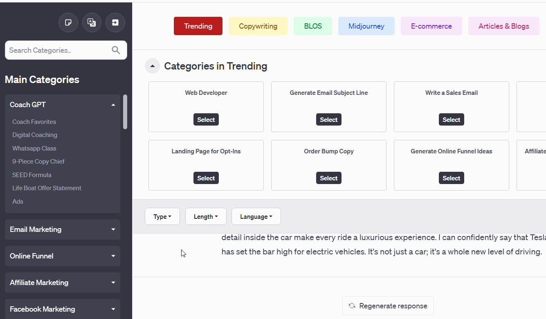Switch to the Copywriting tab
The height and width of the screenshot is (319, 546).
tap(258, 26)
